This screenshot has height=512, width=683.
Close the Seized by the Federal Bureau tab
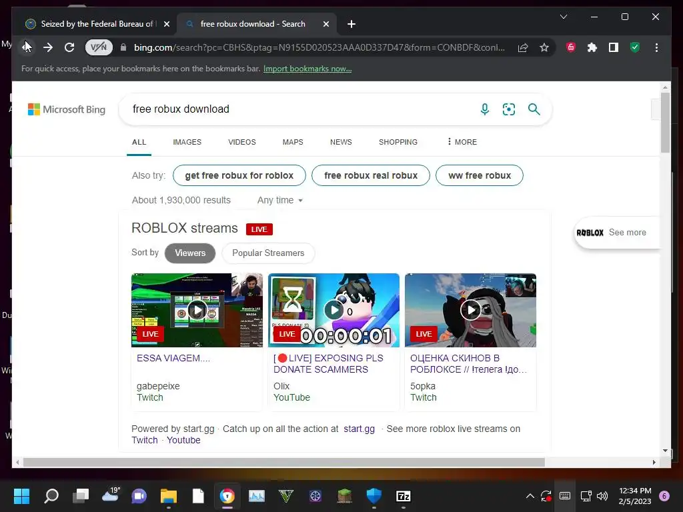pyautogui.click(x=166, y=24)
